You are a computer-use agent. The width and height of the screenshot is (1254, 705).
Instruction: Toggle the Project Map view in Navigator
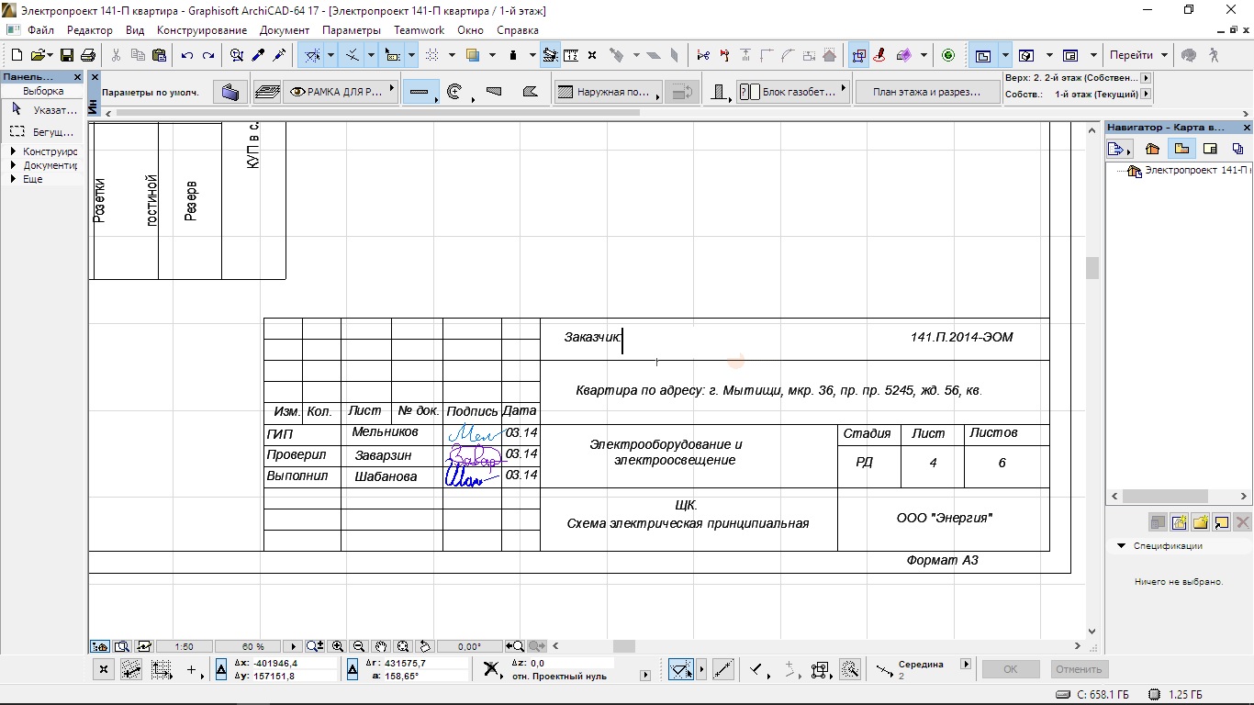pos(1152,149)
